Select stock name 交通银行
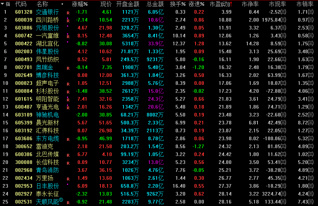 coord(47,12)
